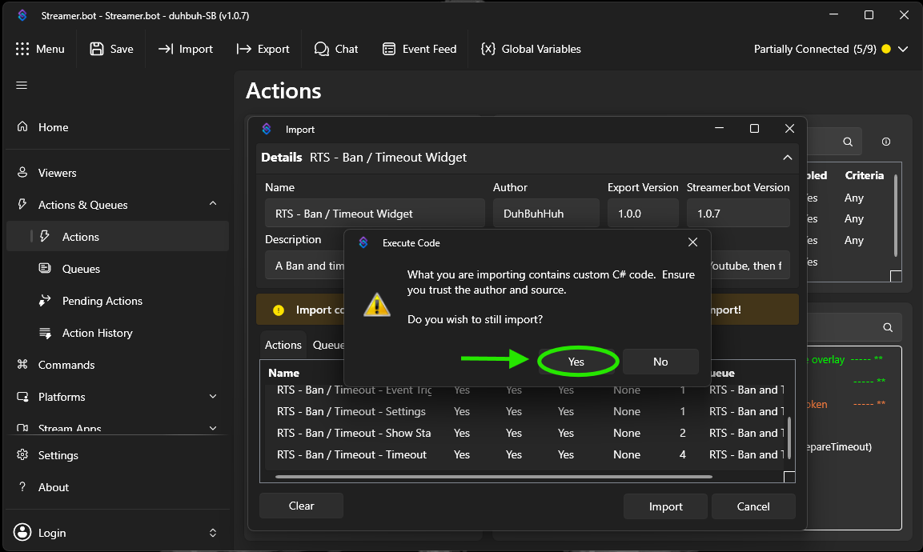Viewport: 923px width, 552px height.
Task: Click the Import arrow icon in toolbar
Action: pos(166,49)
